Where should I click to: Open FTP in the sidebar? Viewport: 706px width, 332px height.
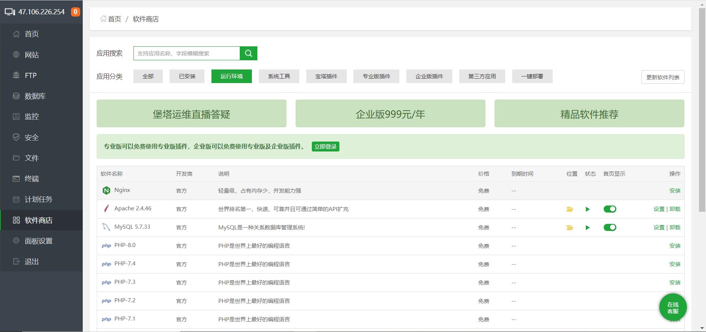click(41, 75)
